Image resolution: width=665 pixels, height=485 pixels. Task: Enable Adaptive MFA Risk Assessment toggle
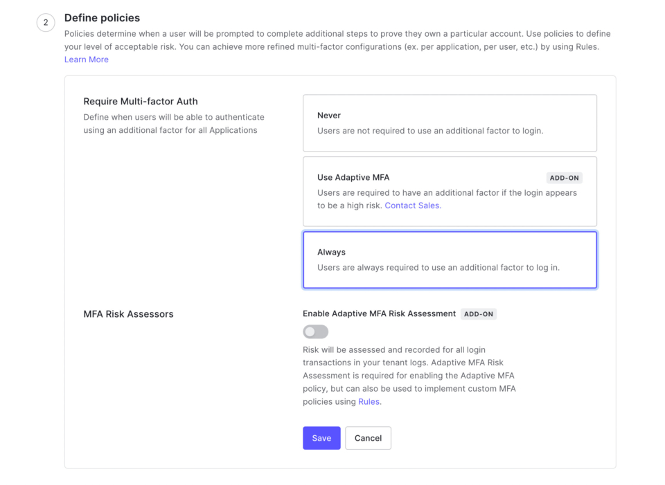pos(316,331)
